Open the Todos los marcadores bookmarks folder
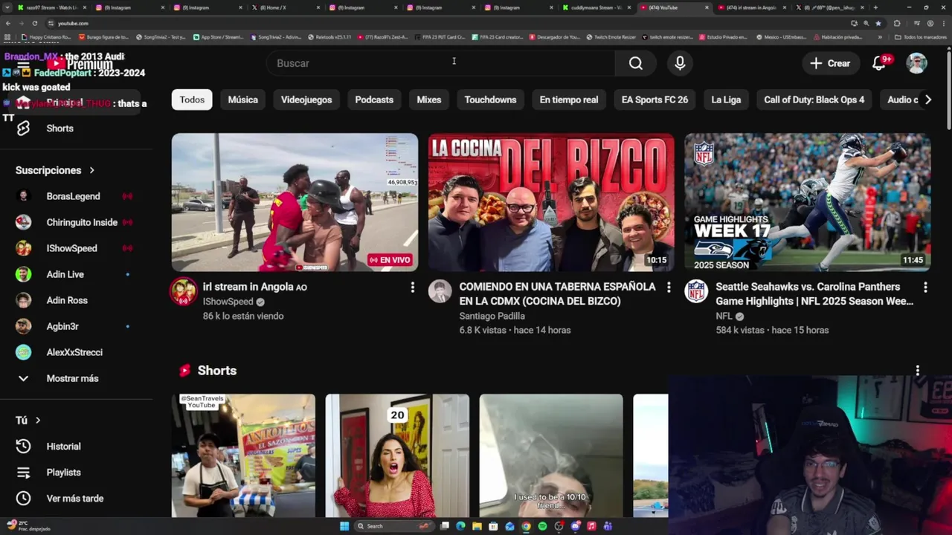 921,36
